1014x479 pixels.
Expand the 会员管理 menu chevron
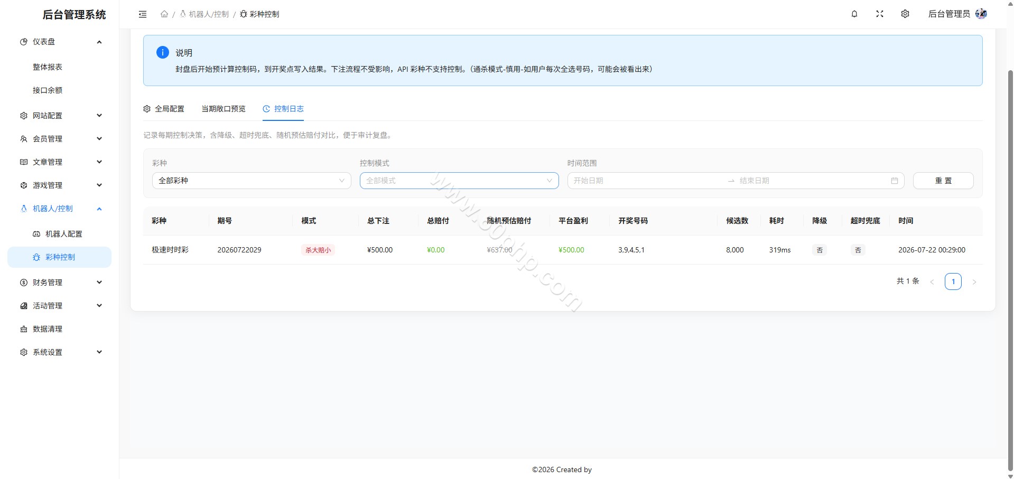click(99, 139)
